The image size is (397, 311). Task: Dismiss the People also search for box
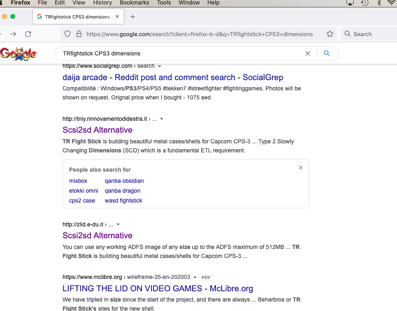[x=301, y=168]
